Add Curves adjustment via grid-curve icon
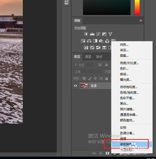 [x=98, y=34]
